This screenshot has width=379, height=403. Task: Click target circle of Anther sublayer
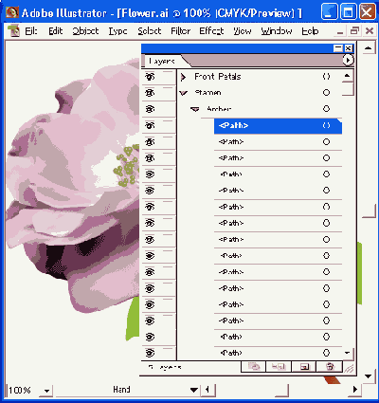click(327, 109)
